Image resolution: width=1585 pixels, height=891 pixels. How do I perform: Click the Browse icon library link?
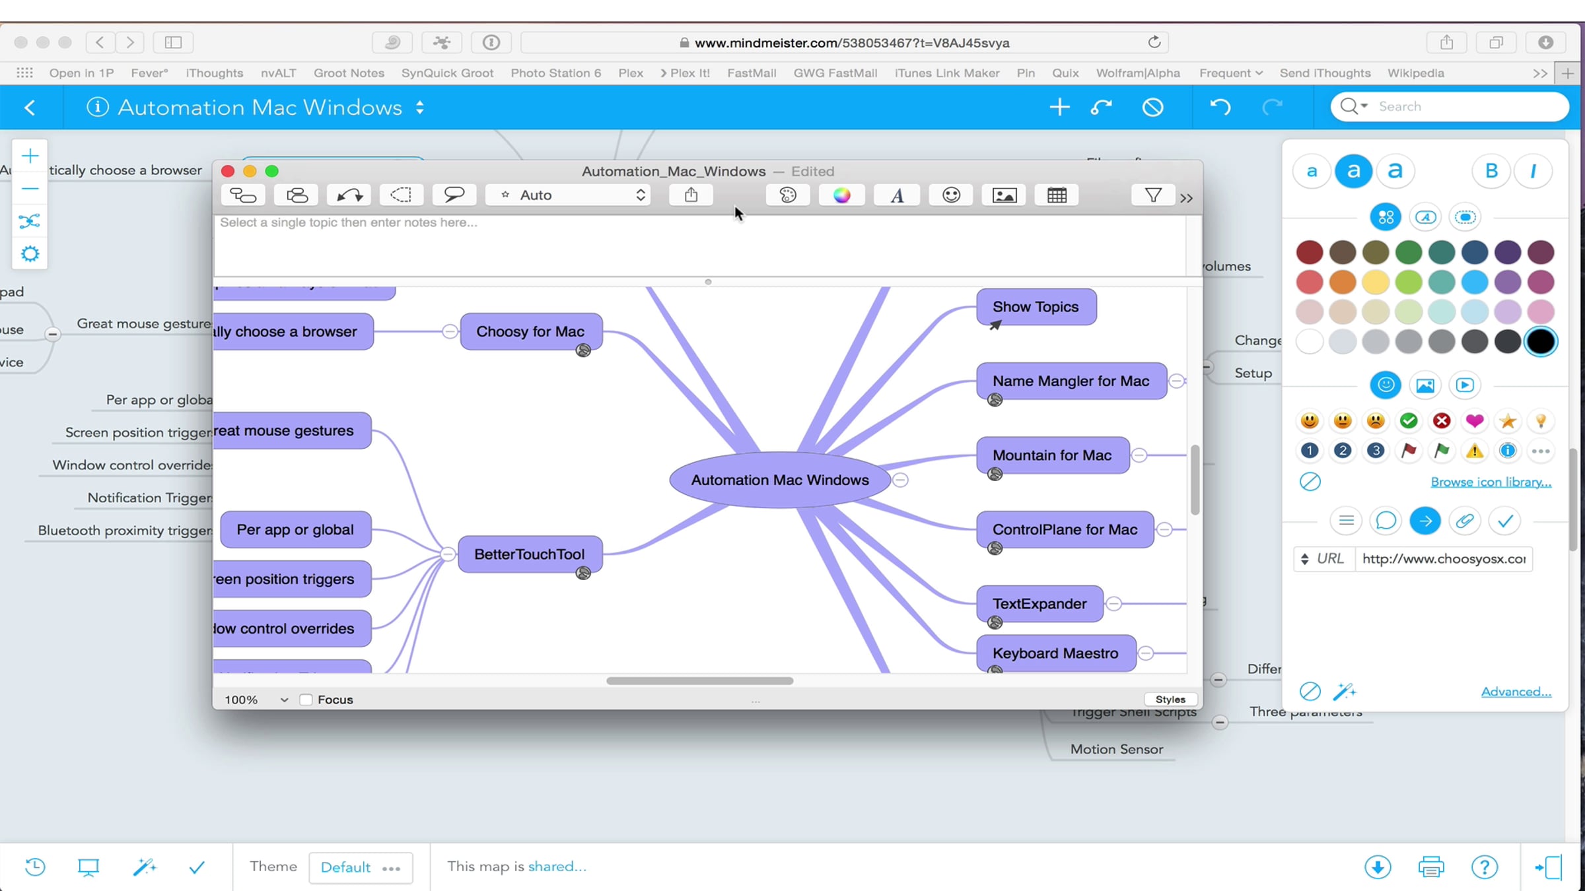pyautogui.click(x=1491, y=482)
